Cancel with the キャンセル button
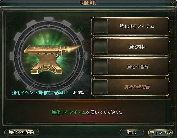 161,132
